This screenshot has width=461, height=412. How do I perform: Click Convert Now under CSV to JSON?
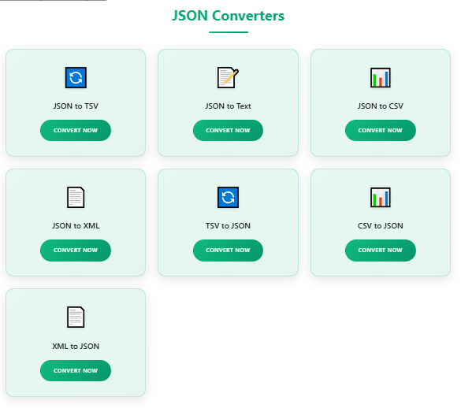381,251
